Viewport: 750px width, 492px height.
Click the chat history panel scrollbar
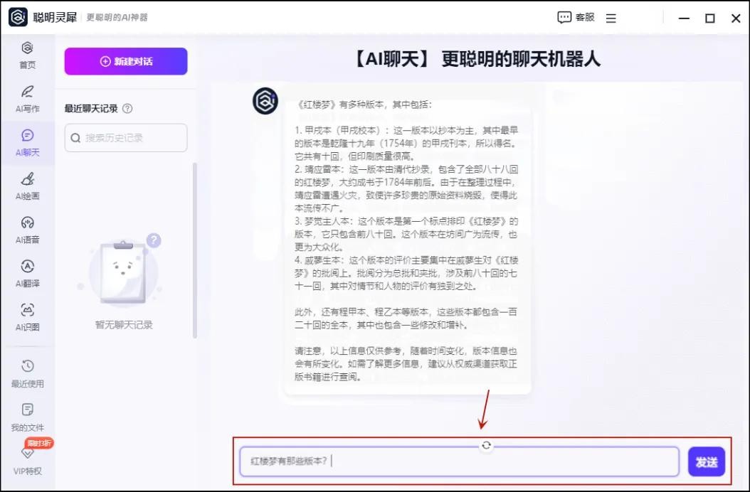pyautogui.click(x=195, y=249)
